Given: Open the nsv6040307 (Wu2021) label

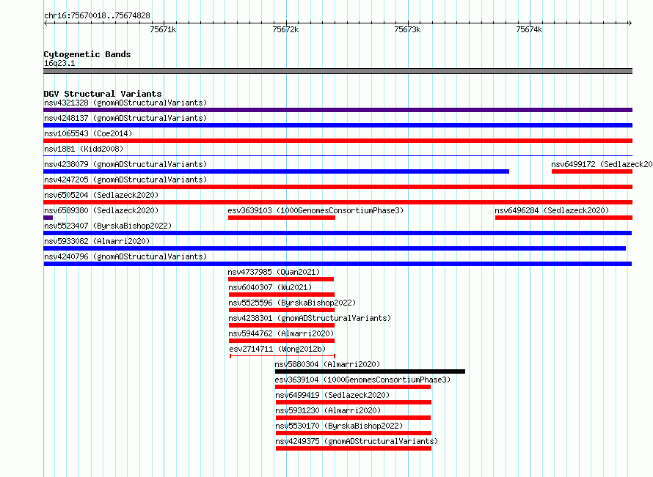Looking at the screenshot, I should coord(270,287).
